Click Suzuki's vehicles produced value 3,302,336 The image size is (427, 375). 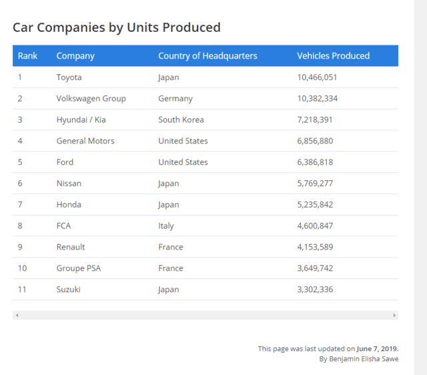pyautogui.click(x=315, y=290)
